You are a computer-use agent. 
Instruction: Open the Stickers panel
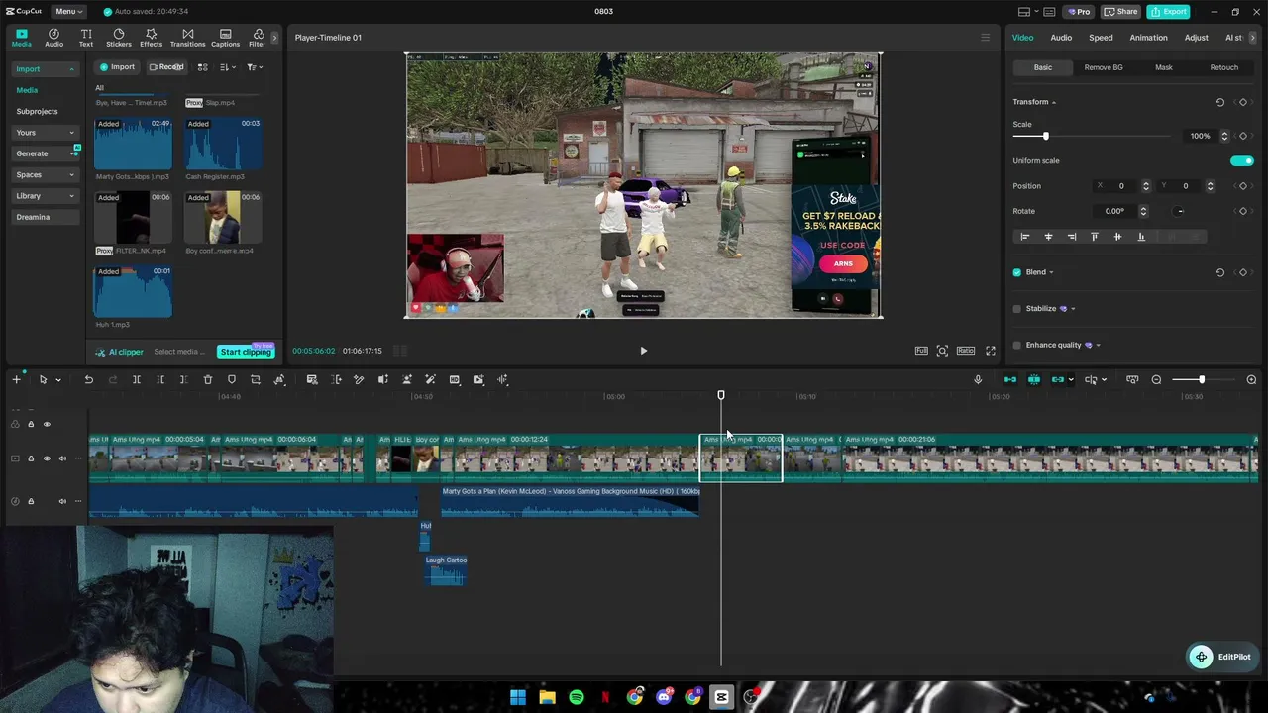pyautogui.click(x=119, y=38)
